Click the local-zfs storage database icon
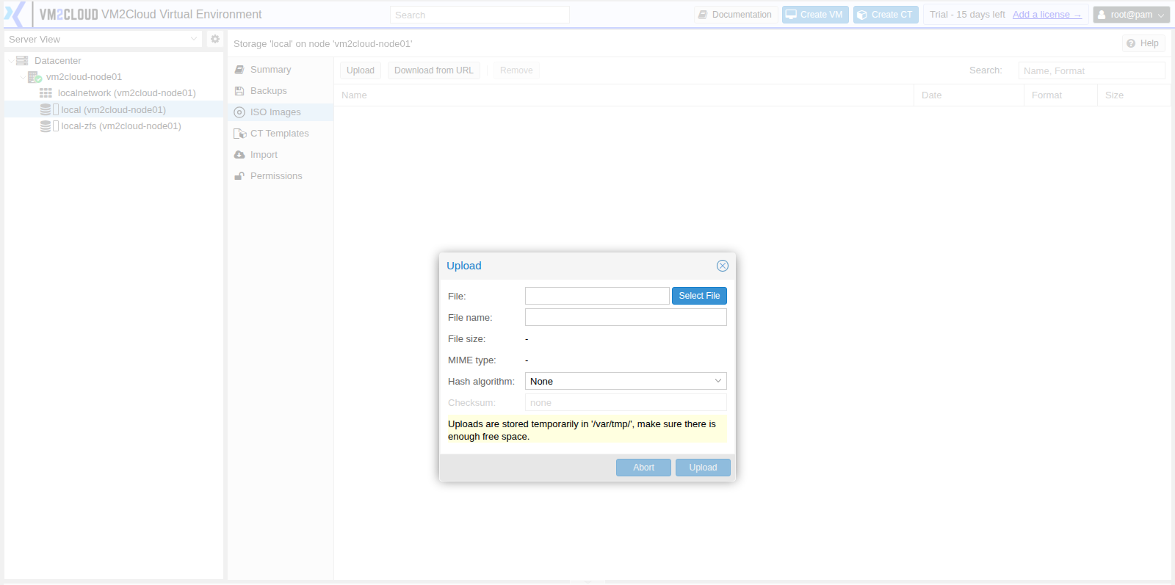This screenshot has width=1175, height=585. tap(46, 126)
